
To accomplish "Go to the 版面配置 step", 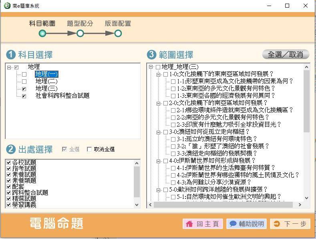I will (x=118, y=24).
